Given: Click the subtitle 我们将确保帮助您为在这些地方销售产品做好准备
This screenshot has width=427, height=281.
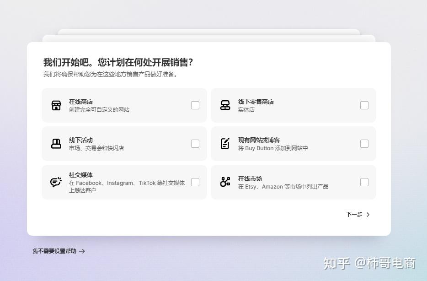Looking at the screenshot, I should click(x=110, y=74).
